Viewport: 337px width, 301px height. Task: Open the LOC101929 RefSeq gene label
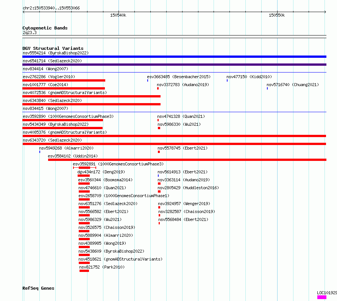[327, 293]
